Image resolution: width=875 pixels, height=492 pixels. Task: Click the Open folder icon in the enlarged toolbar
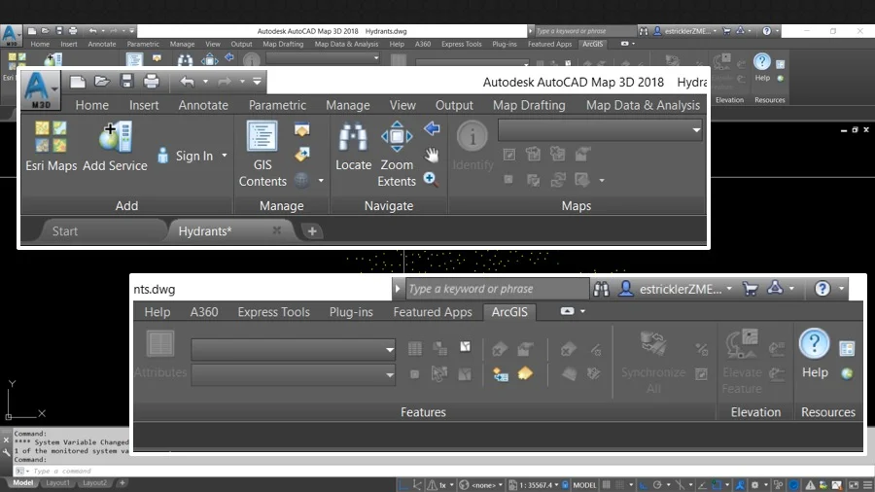point(101,82)
